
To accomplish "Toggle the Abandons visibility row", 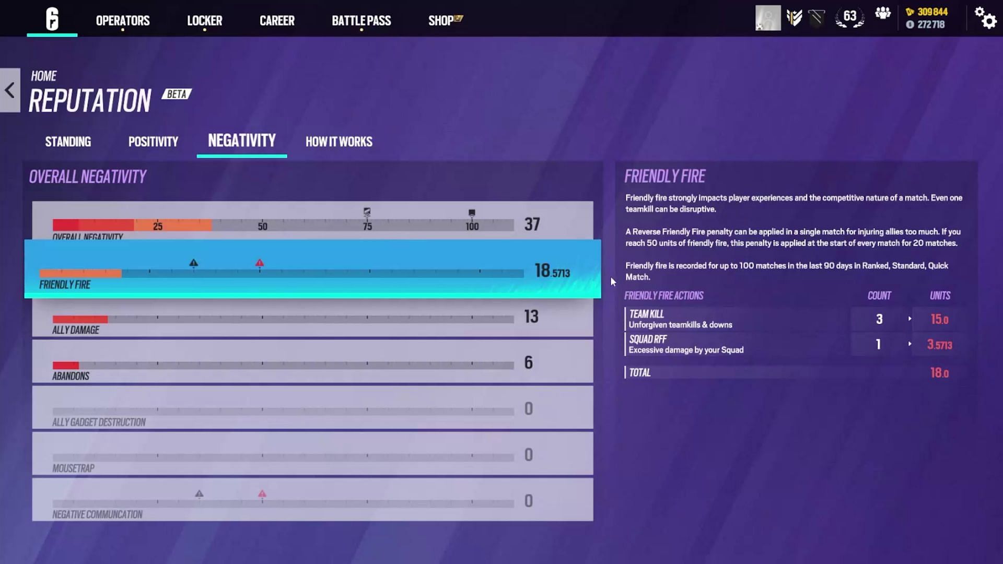I will pos(313,365).
